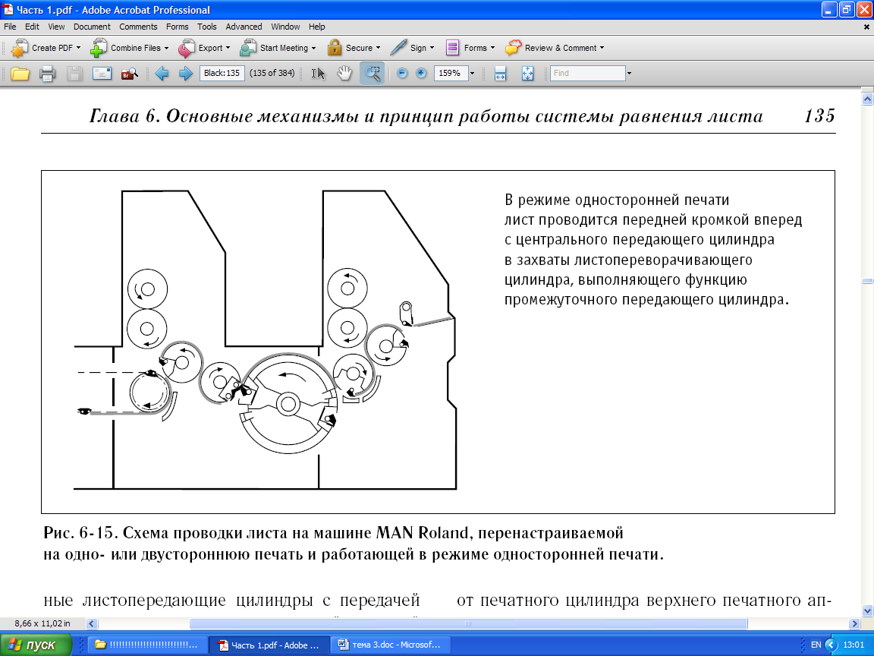Close the document with menu bar X

pyautogui.click(x=866, y=27)
